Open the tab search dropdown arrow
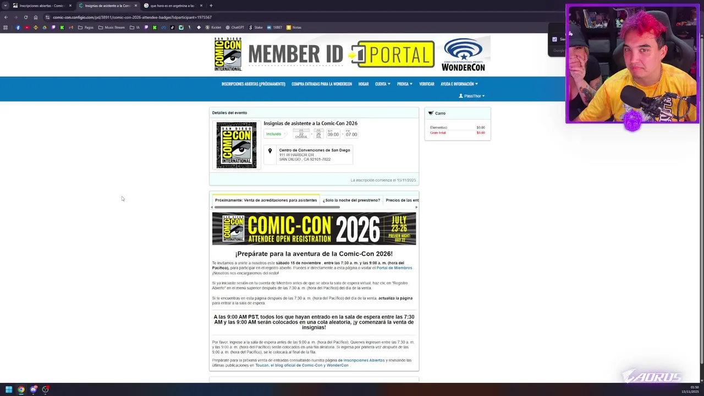 point(5,5)
